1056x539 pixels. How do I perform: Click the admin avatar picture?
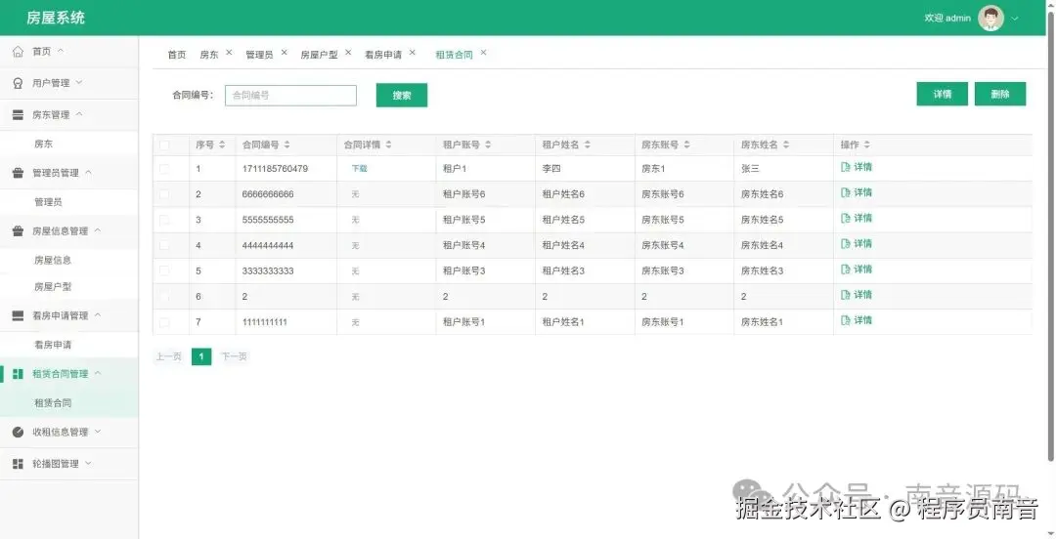pyautogui.click(x=990, y=19)
